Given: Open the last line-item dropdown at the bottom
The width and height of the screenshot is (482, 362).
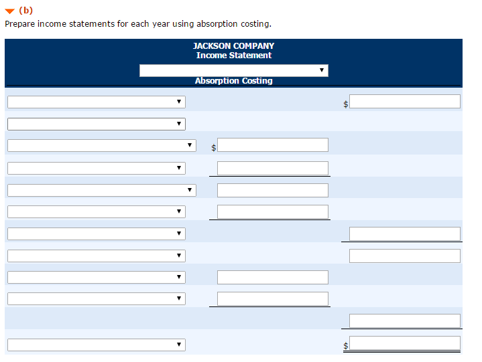Looking at the screenshot, I should click(96, 345).
